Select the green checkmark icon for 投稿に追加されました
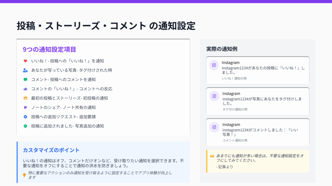 25,126
